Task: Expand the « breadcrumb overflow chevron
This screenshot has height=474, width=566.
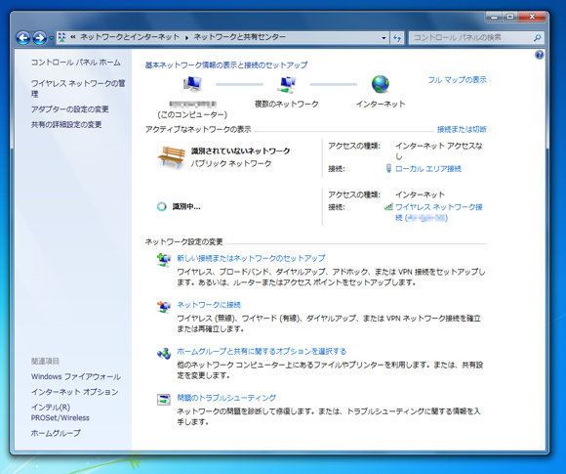Action: click(73, 37)
